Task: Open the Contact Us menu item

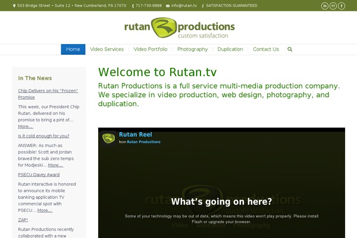Action: pyautogui.click(x=266, y=49)
